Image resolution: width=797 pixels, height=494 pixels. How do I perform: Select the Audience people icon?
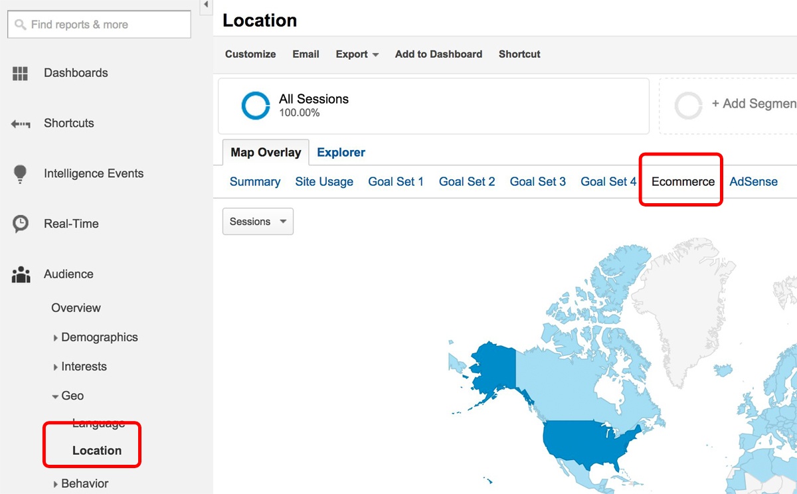(20, 274)
